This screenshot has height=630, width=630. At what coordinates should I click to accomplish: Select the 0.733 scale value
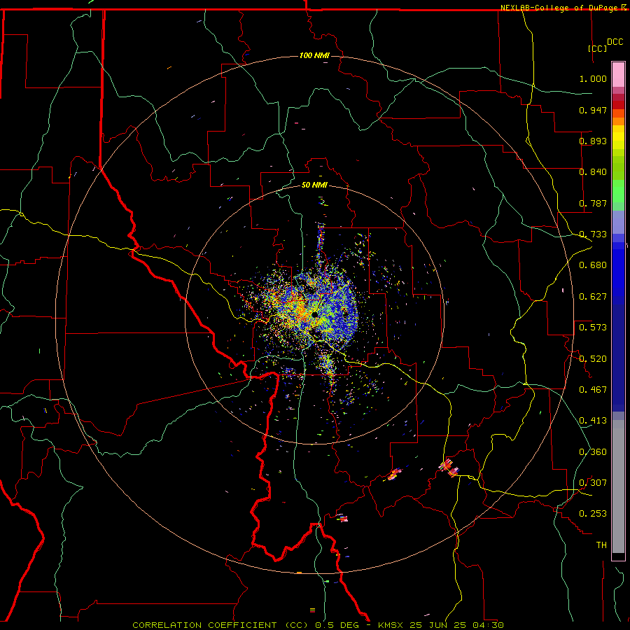pyautogui.click(x=593, y=234)
